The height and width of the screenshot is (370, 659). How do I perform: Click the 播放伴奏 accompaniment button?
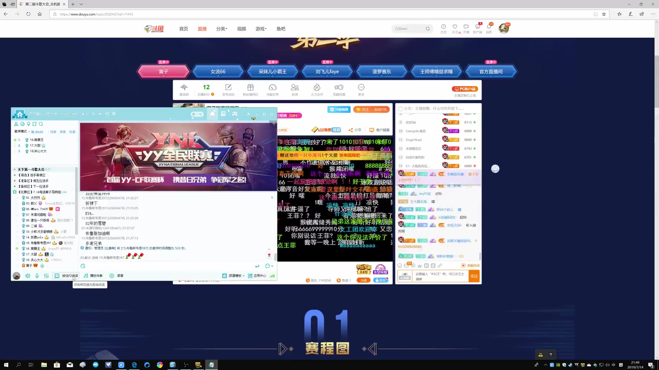pyautogui.click(x=93, y=276)
